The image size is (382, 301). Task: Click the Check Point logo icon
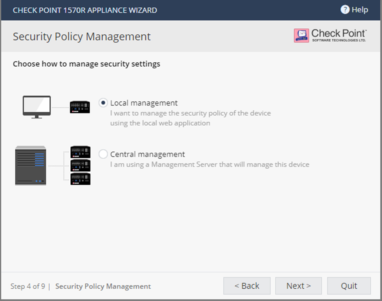[302, 36]
